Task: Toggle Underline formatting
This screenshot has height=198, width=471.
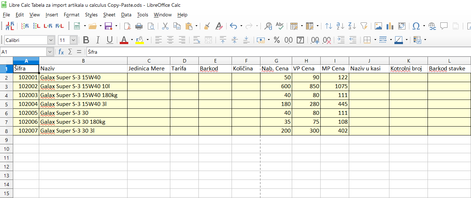Action: tap(110, 40)
